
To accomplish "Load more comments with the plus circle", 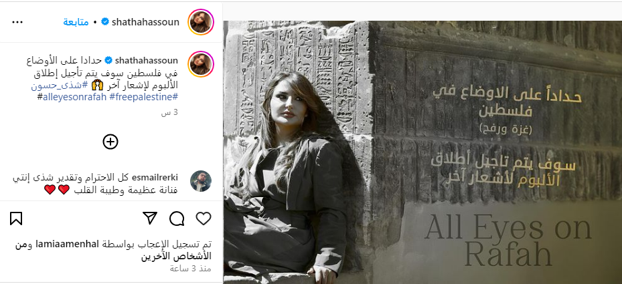I will (110, 142).
